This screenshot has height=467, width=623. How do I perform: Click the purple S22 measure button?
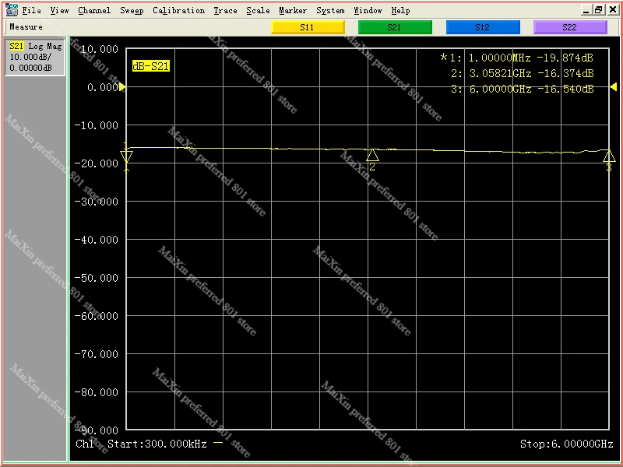(x=570, y=27)
